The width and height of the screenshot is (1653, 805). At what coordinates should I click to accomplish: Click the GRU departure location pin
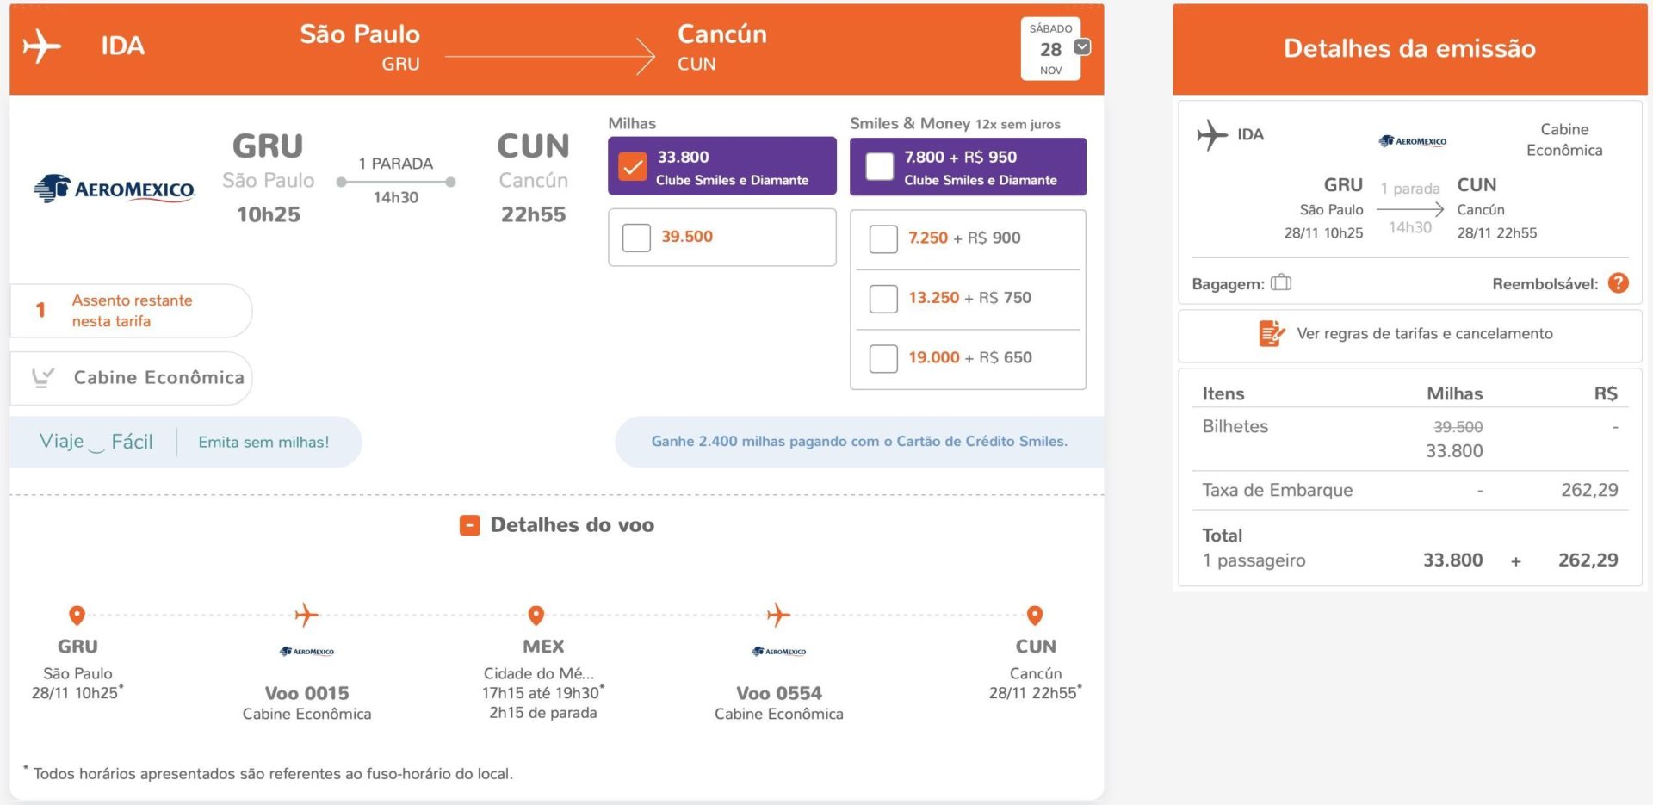[77, 616]
